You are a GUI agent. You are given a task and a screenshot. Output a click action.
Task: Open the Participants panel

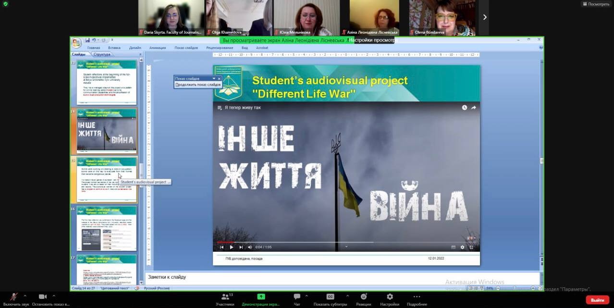click(x=224, y=297)
